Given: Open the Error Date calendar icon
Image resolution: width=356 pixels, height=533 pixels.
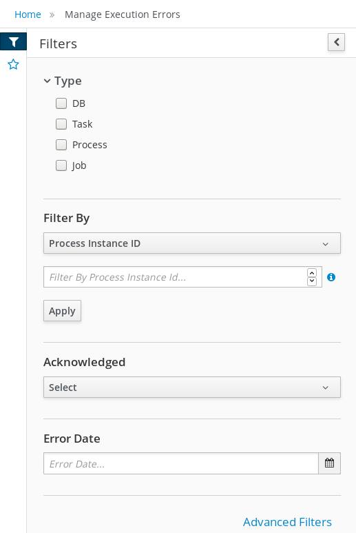Looking at the screenshot, I should point(329,463).
